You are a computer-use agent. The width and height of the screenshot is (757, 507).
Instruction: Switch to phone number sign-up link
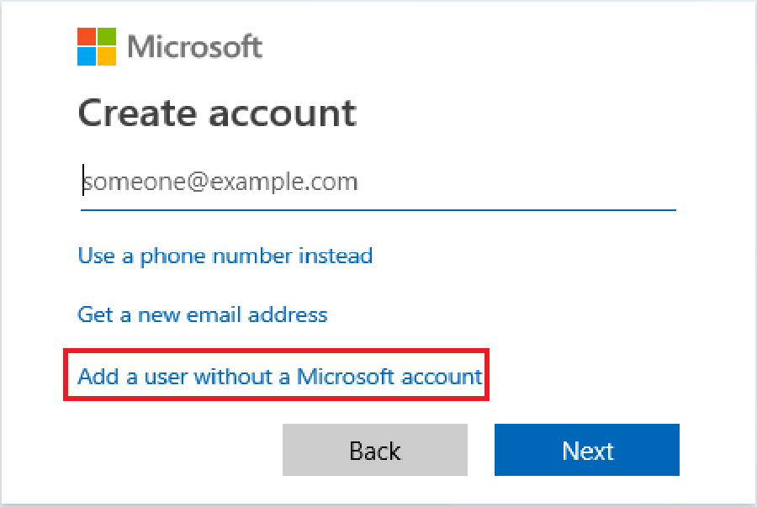(x=225, y=256)
